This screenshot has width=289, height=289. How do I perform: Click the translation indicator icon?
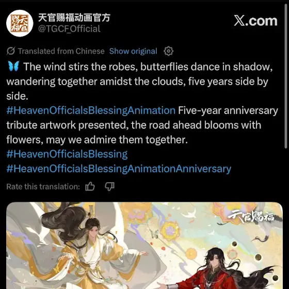11,51
